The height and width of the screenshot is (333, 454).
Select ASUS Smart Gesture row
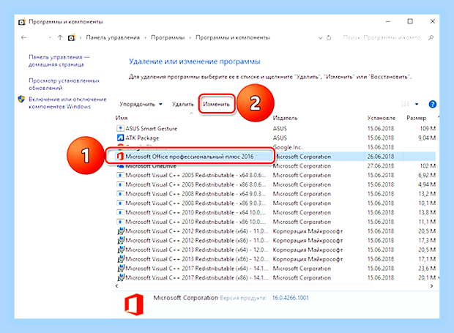(275, 129)
